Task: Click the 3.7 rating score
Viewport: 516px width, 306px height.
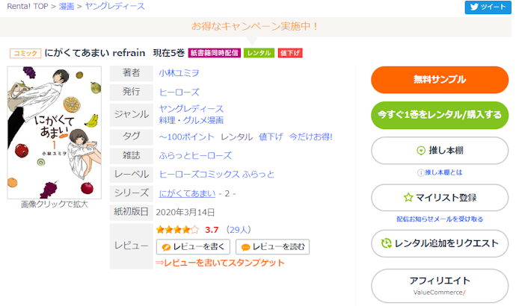Action: tap(212, 230)
